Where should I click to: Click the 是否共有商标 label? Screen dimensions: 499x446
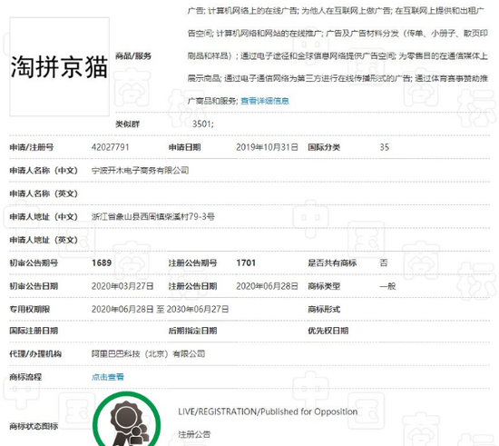point(332,263)
